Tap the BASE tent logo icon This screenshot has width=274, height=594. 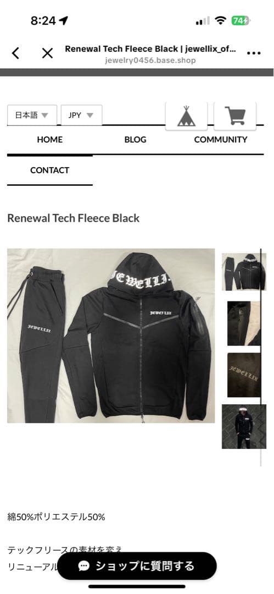pyautogui.click(x=186, y=116)
